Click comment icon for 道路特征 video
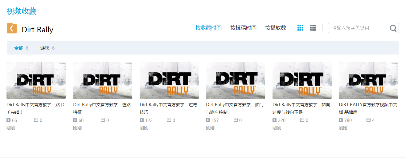 click(103, 120)
